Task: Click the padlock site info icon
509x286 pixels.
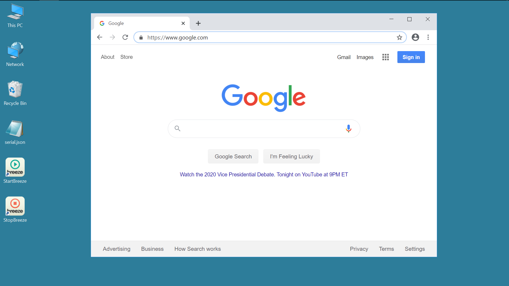Action: click(141, 38)
